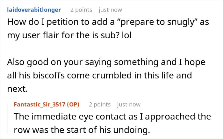The width and height of the screenshot is (223, 139).
Task: Click the line starting "Also good on your saying"
Action: click(x=106, y=62)
